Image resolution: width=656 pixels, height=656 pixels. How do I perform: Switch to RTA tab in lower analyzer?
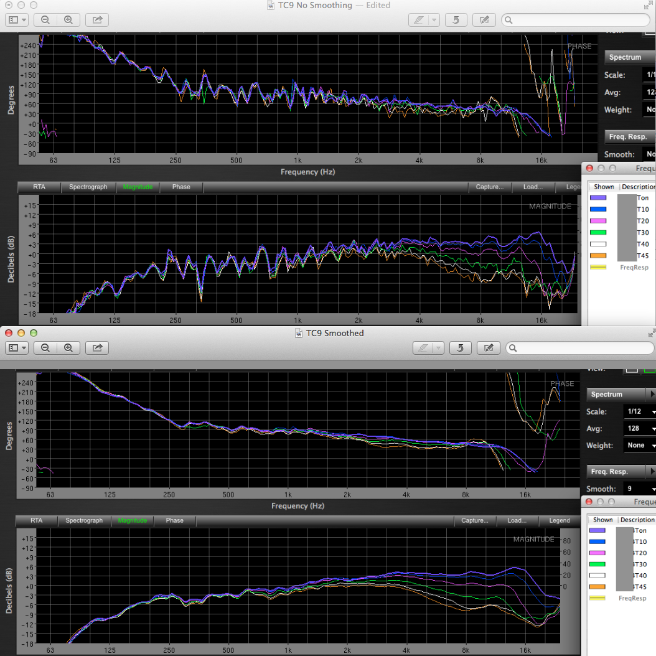pos(36,520)
